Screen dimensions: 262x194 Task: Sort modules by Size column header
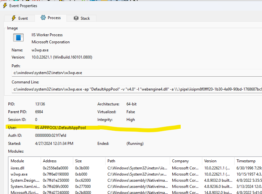[x=89, y=161]
